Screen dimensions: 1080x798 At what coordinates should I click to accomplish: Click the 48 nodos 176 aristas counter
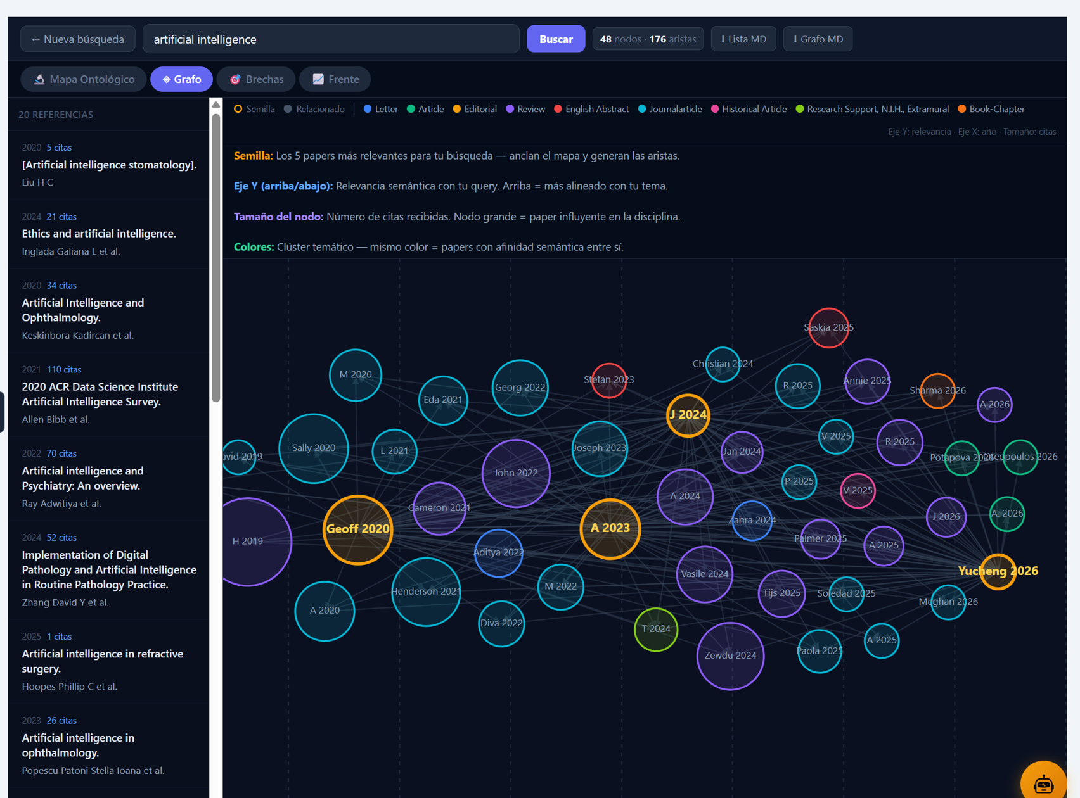coord(648,39)
